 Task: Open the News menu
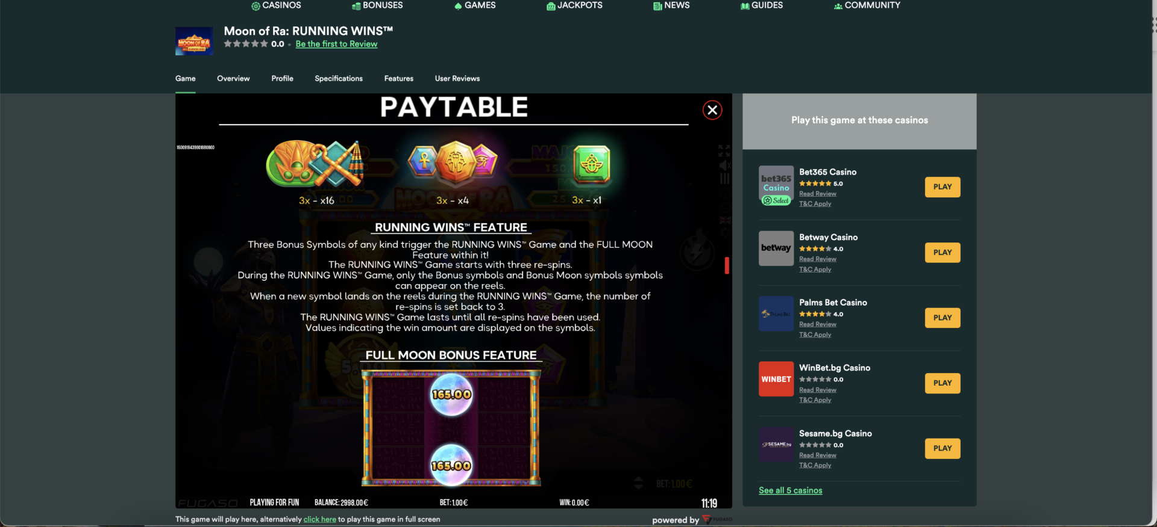671,5
